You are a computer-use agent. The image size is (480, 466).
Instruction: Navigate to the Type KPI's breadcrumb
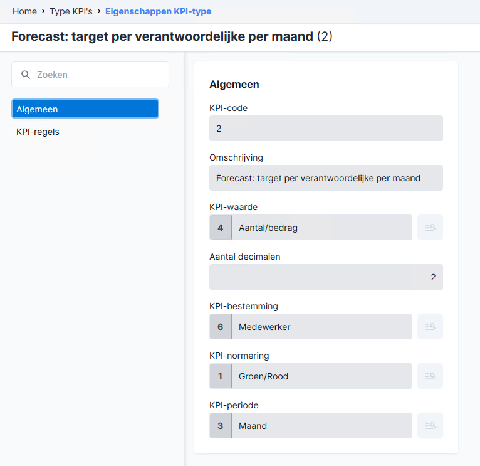71,11
